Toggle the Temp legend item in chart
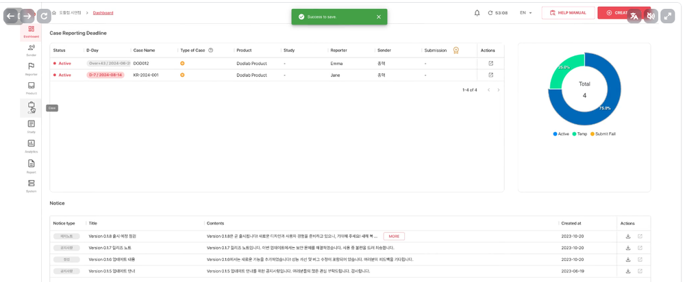 pyautogui.click(x=580, y=134)
